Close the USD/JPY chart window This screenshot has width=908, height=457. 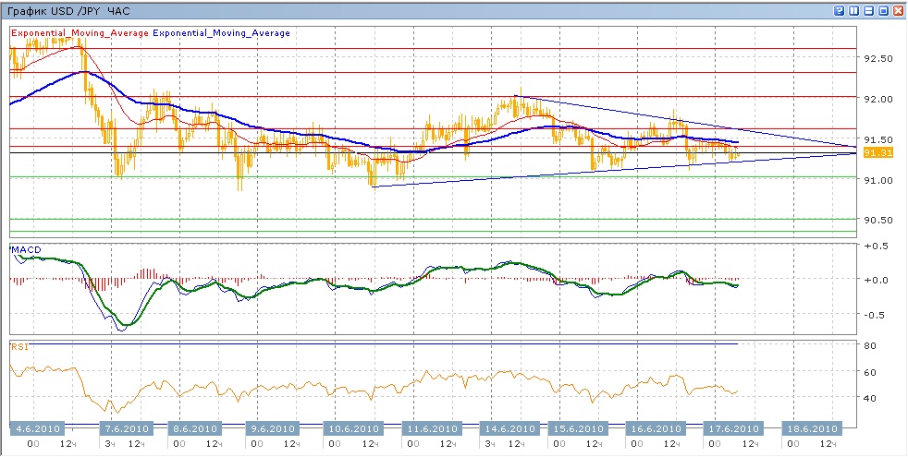pyautogui.click(x=898, y=10)
